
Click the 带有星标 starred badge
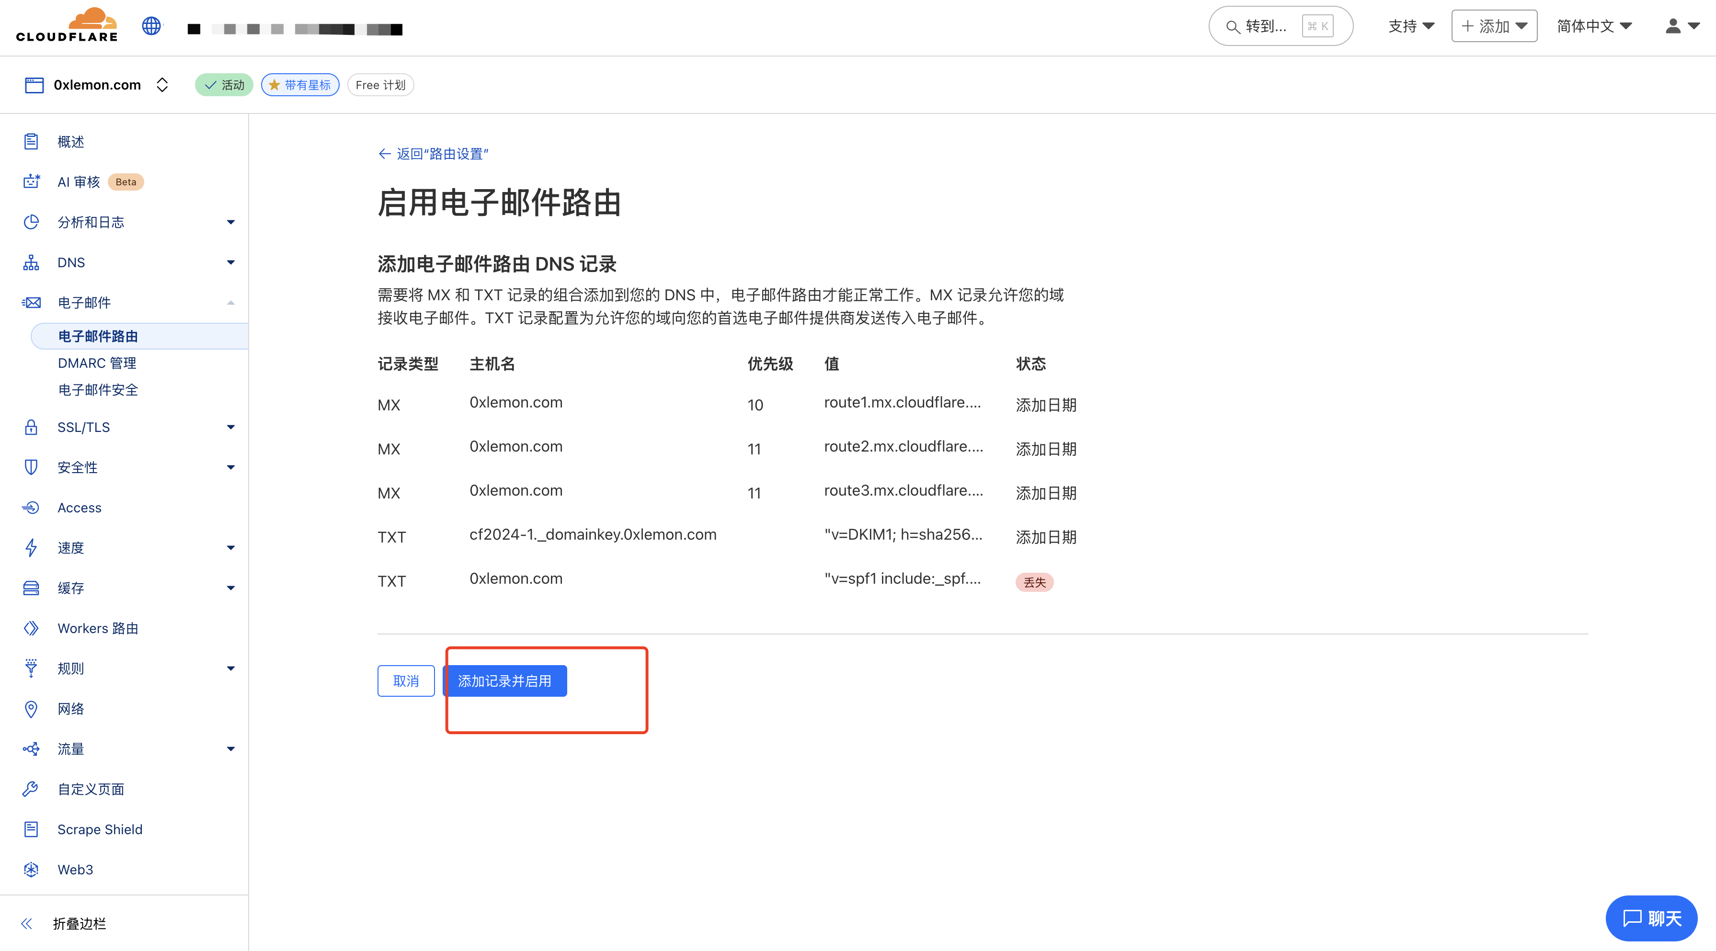click(300, 85)
